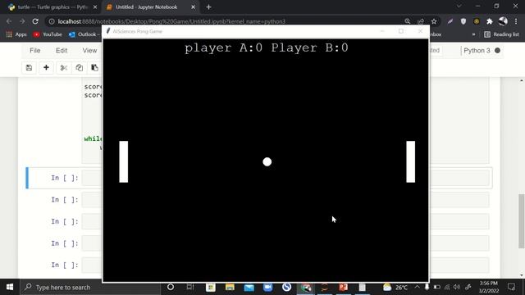Click the notebook scrollbar up arrow
Screen dimensions: 525x295
[522, 80]
